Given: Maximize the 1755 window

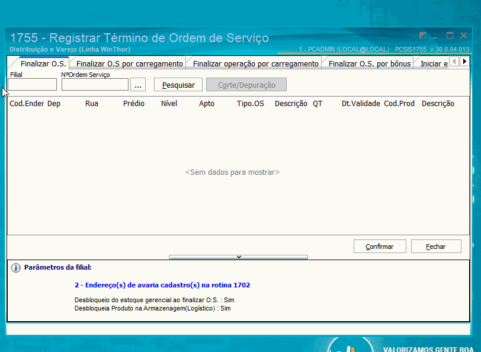Looking at the screenshot, I should [x=450, y=36].
